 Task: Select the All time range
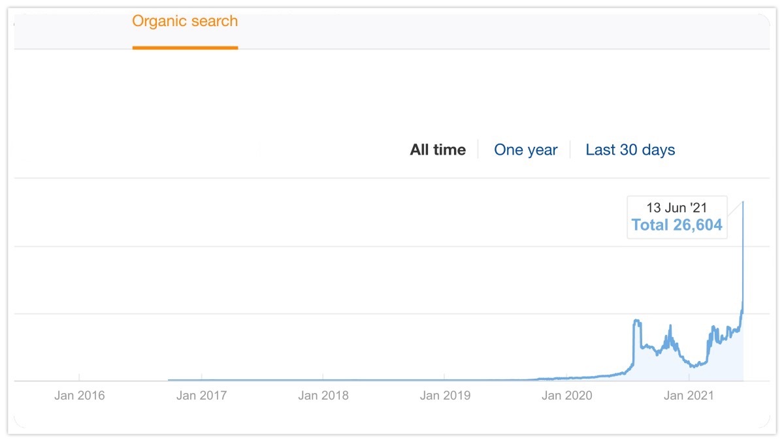[x=438, y=150]
